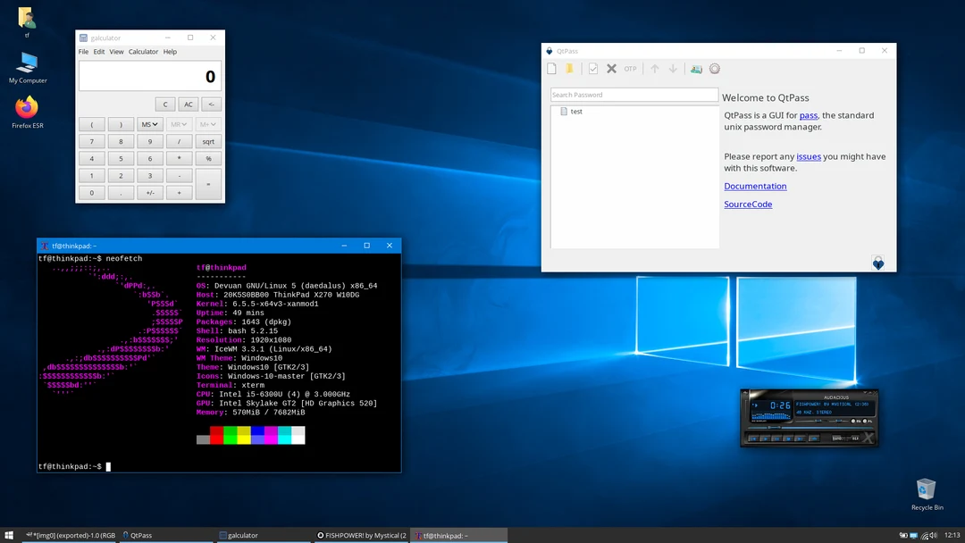
Task: Toggle the EQ panel in Audacious
Action: [x=854, y=421]
